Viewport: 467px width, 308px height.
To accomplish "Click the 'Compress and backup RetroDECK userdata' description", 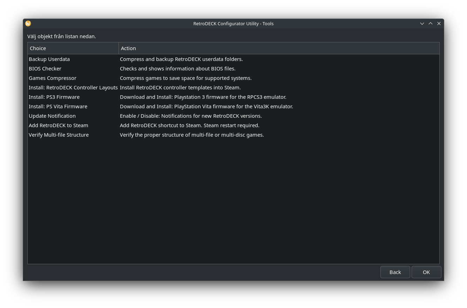I will (181, 59).
